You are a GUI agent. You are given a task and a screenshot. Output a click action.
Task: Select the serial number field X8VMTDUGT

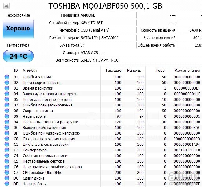coord(108,23)
